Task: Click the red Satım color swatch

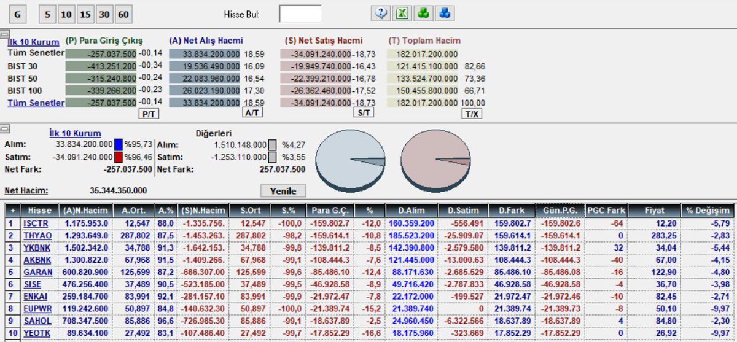Action: click(x=119, y=157)
